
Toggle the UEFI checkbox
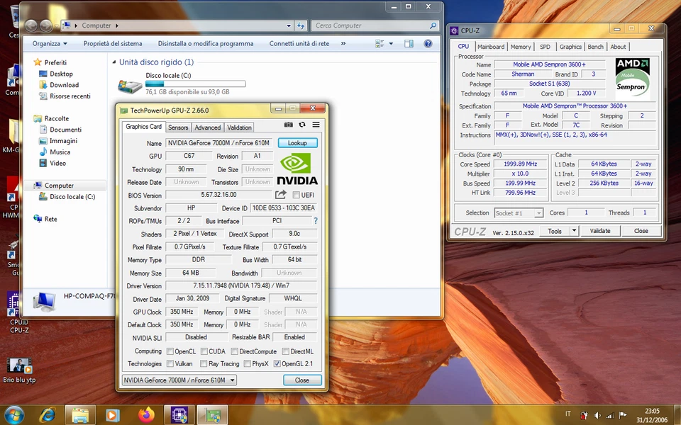(296, 195)
